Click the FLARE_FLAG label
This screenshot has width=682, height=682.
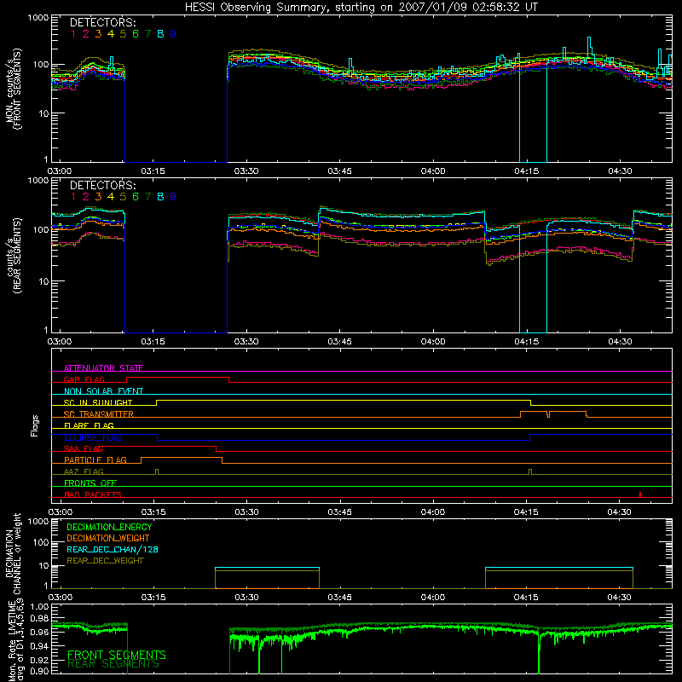click(89, 425)
